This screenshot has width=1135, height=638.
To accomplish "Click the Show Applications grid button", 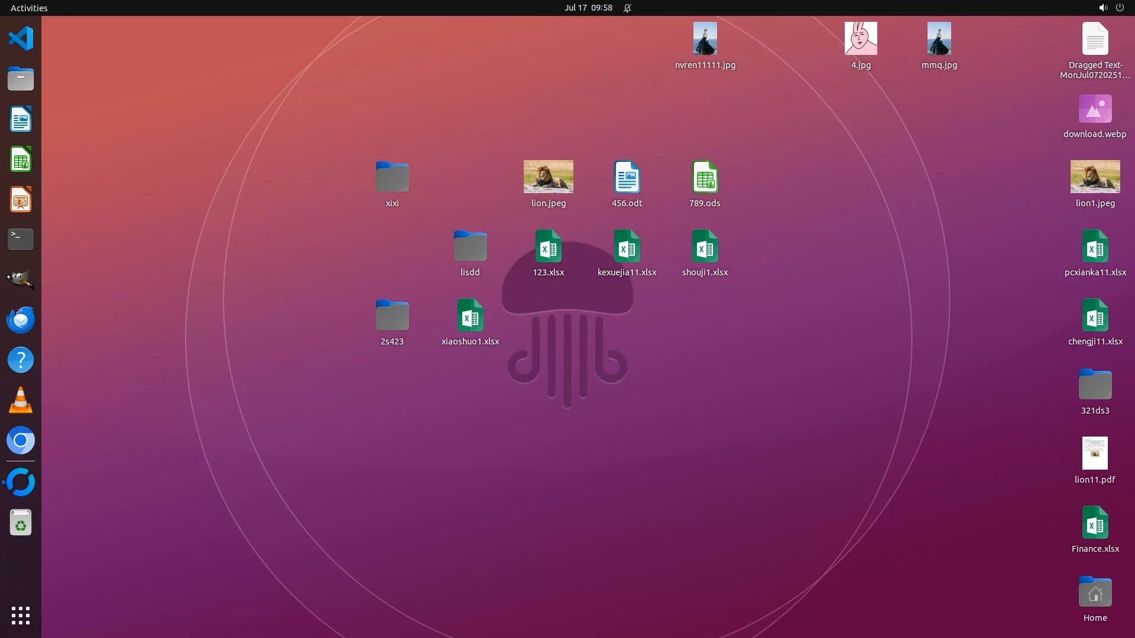I will (x=21, y=615).
